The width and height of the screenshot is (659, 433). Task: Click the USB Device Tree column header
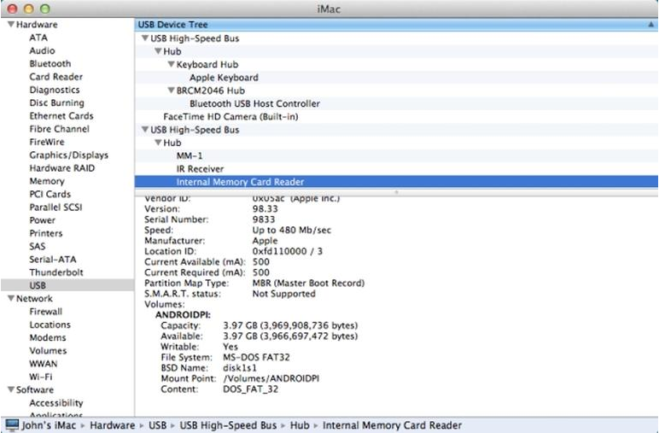[396, 25]
